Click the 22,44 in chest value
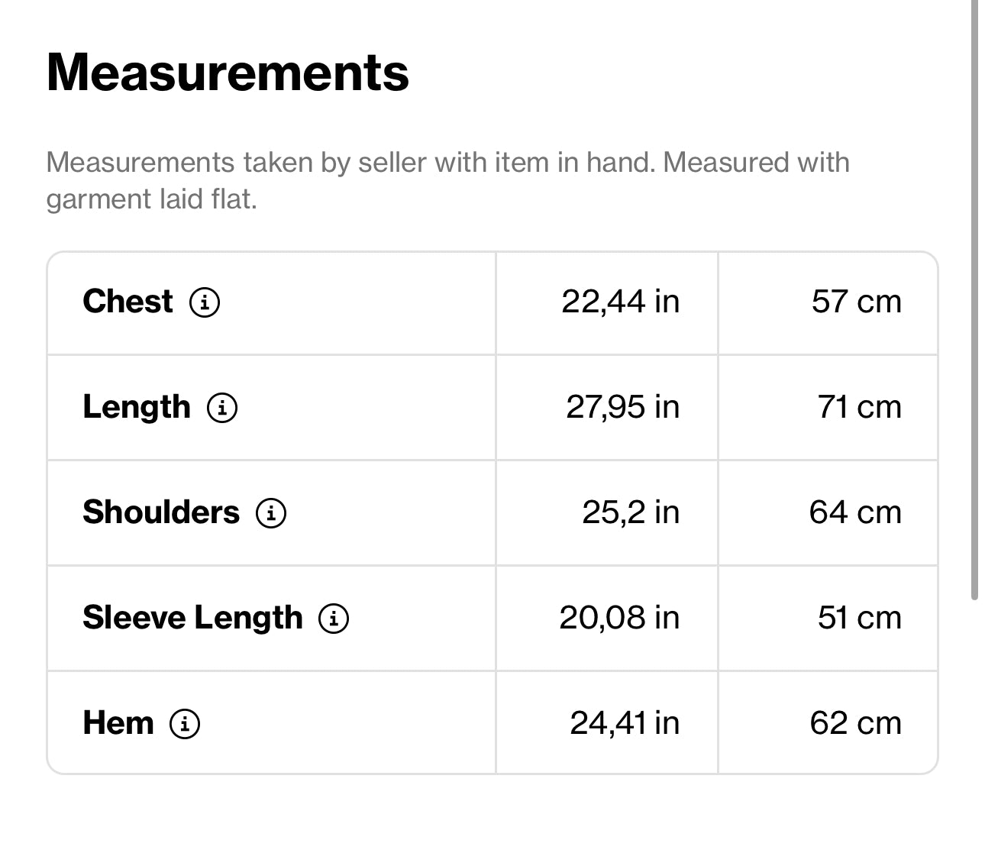 [620, 302]
